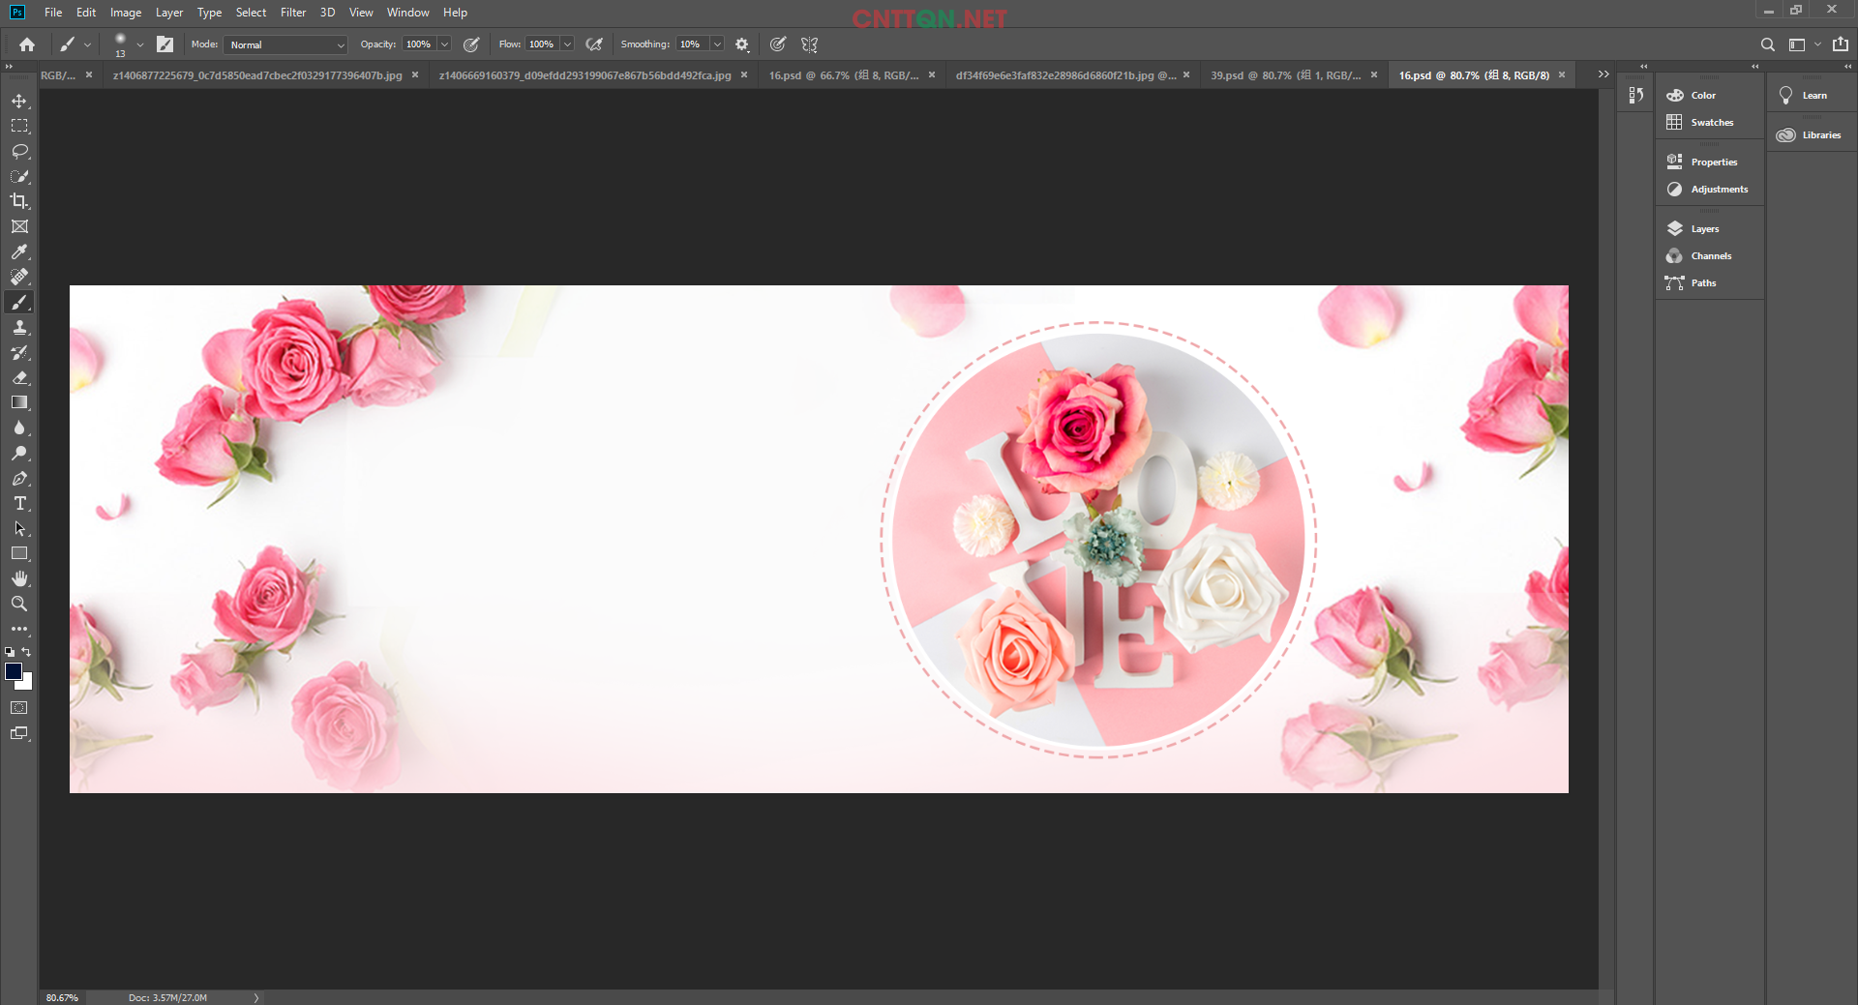Open the Flow slider dropdown
The width and height of the screenshot is (1858, 1005).
567,44
